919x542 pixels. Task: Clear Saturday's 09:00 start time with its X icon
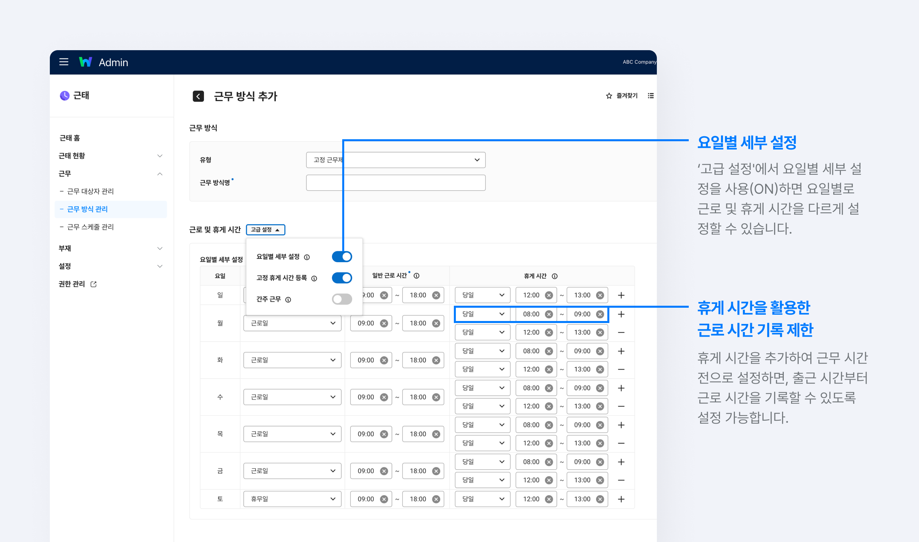click(384, 499)
